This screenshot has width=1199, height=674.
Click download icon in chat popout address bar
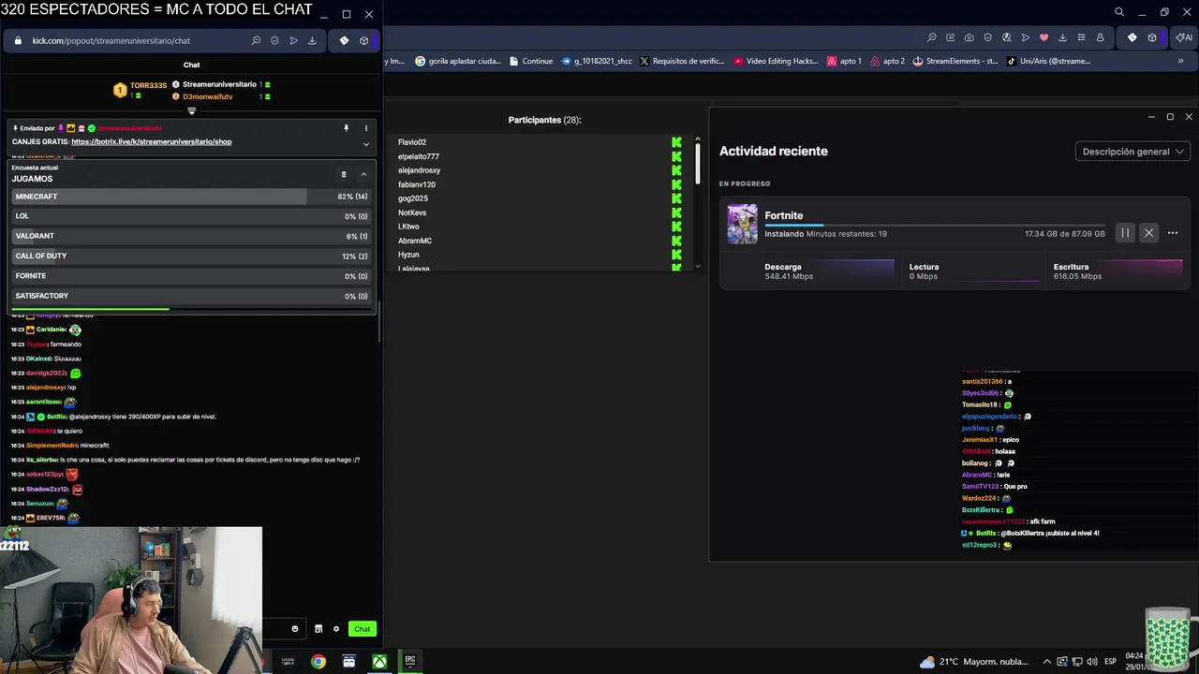(312, 40)
